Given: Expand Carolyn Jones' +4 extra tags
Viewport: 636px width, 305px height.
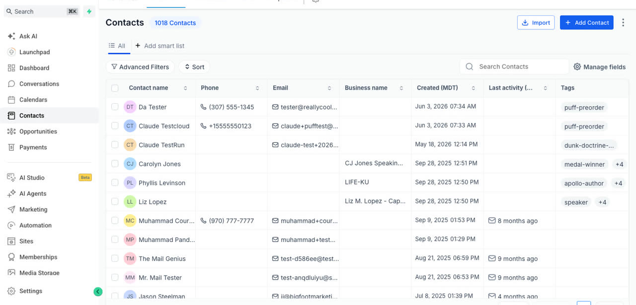Looking at the screenshot, I should [619, 164].
